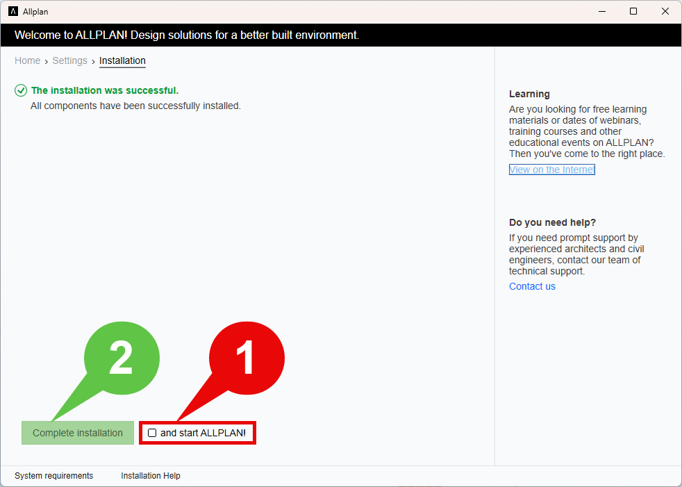Open the Settings breadcrumb step
Screen dimensions: 682x487
click(69, 60)
